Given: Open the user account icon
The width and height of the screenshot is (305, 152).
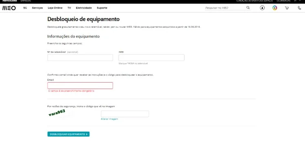Looking at the screenshot, I should 262,8.
